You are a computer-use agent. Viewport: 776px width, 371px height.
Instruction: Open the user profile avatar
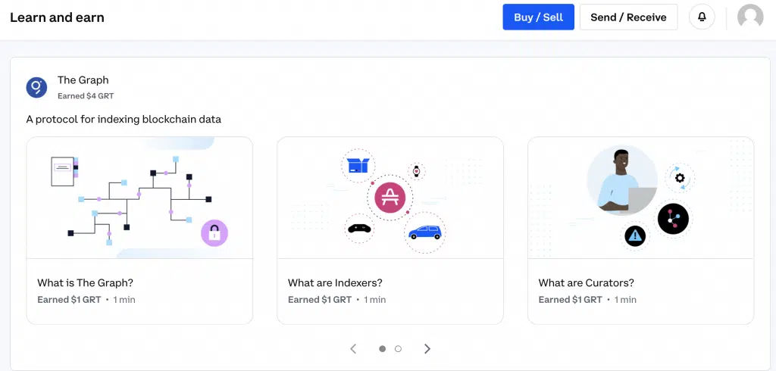(750, 17)
